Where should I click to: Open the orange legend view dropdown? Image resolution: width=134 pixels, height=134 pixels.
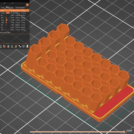27,5
